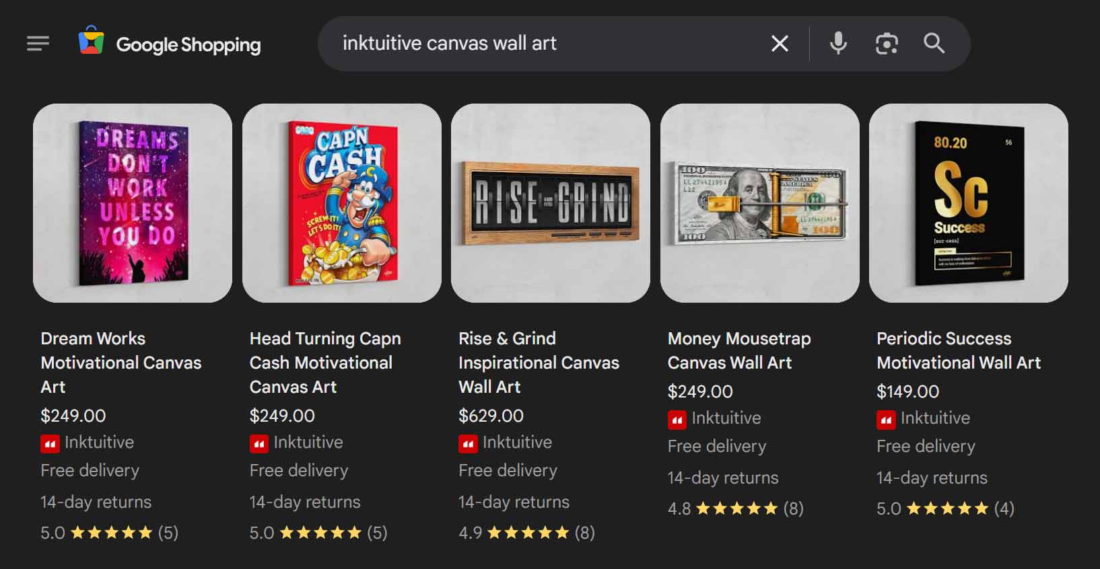Click Inktuitive store icon under Rise & Grind
This screenshot has width=1100, height=569.
point(468,444)
